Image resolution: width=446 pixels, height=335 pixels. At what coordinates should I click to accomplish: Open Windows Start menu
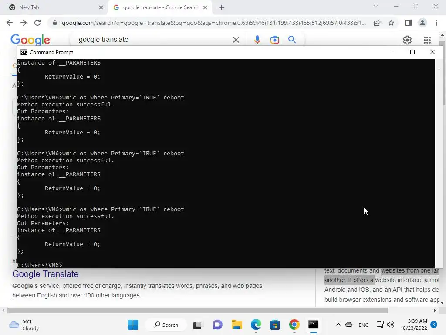[x=133, y=325]
